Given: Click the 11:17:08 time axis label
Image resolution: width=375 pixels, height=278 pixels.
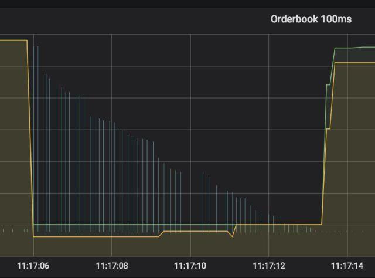Looking at the screenshot, I should (x=112, y=266).
